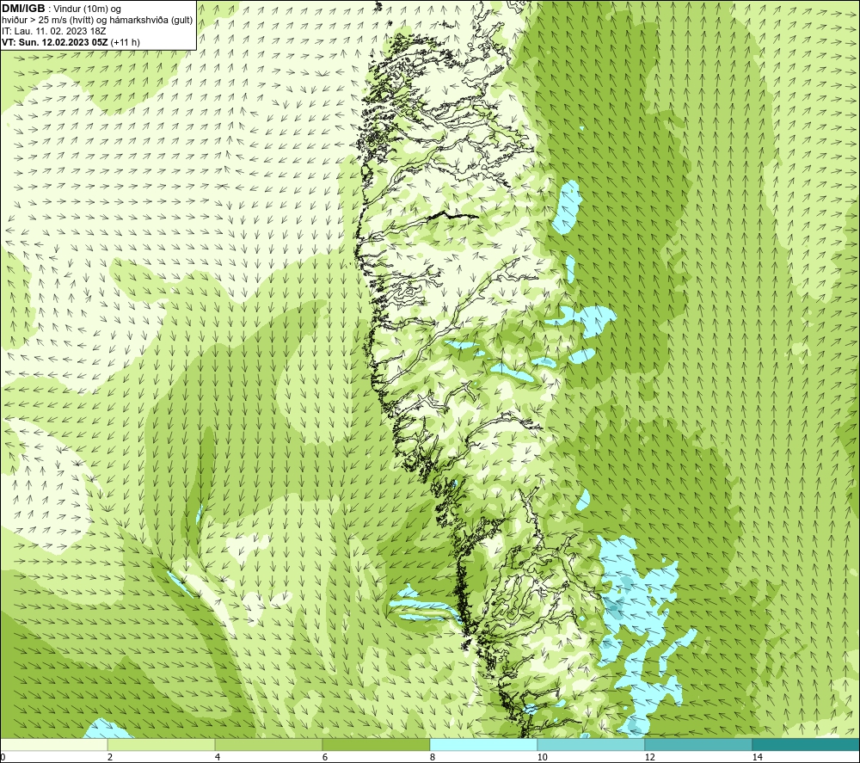This screenshot has height=763, width=860.
Task: Click the 0–2 m/s legend color swatch
Action: click(x=53, y=745)
